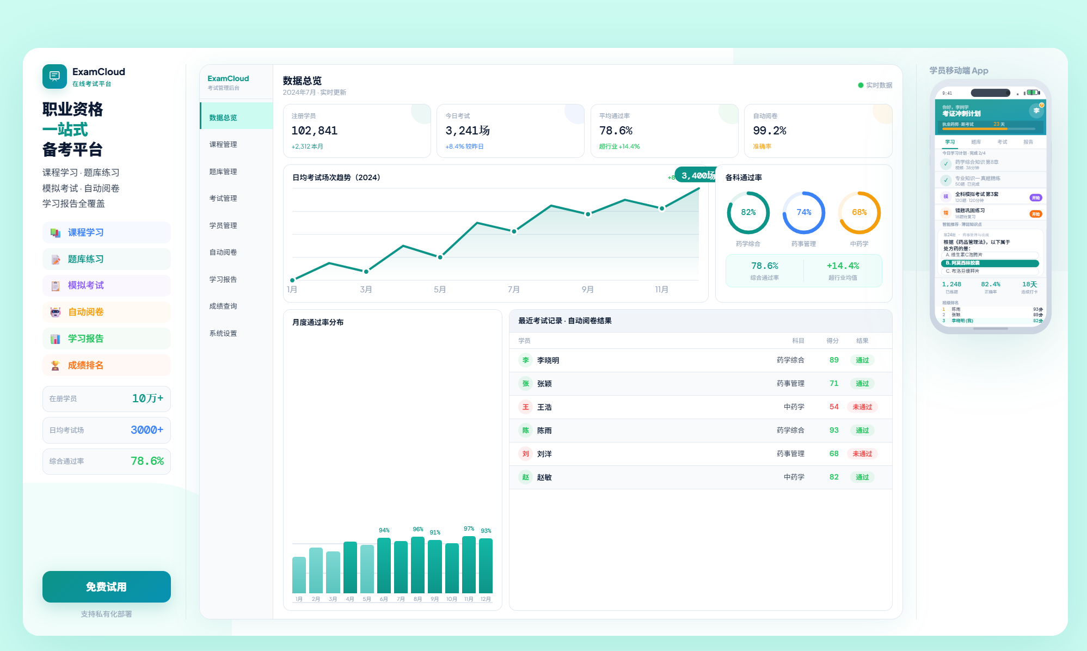
Task: Tap the 李 avatar in phone header
Action: tap(1036, 110)
